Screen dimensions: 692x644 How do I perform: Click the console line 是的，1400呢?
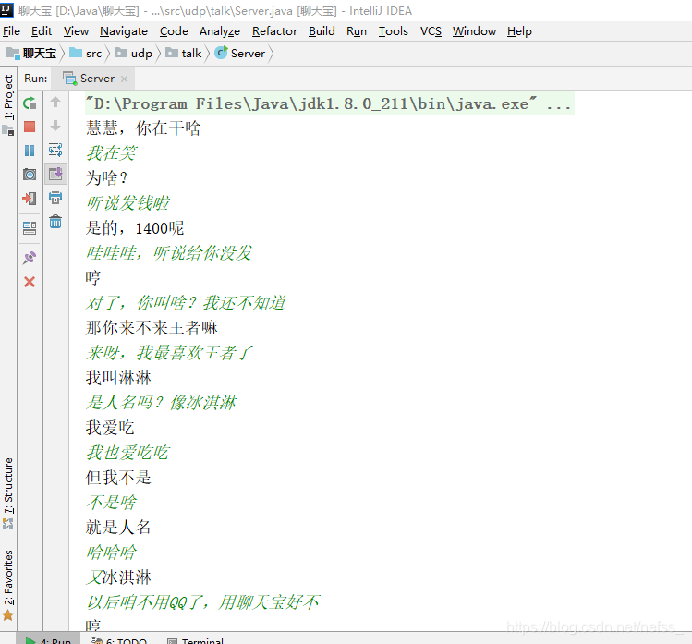pos(135,228)
